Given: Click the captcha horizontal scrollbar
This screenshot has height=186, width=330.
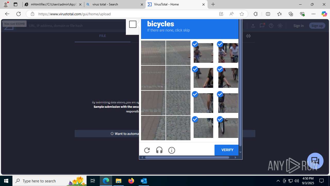Looking at the screenshot, I should 187,157.
